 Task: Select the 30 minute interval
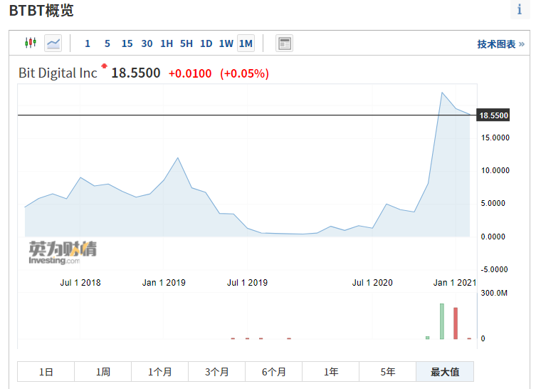pos(147,43)
